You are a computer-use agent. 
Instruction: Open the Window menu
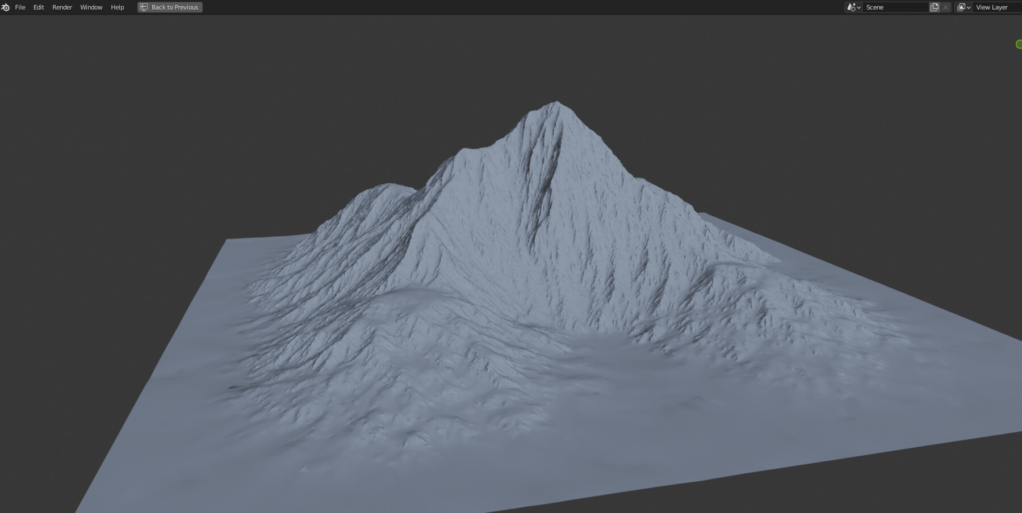(91, 7)
